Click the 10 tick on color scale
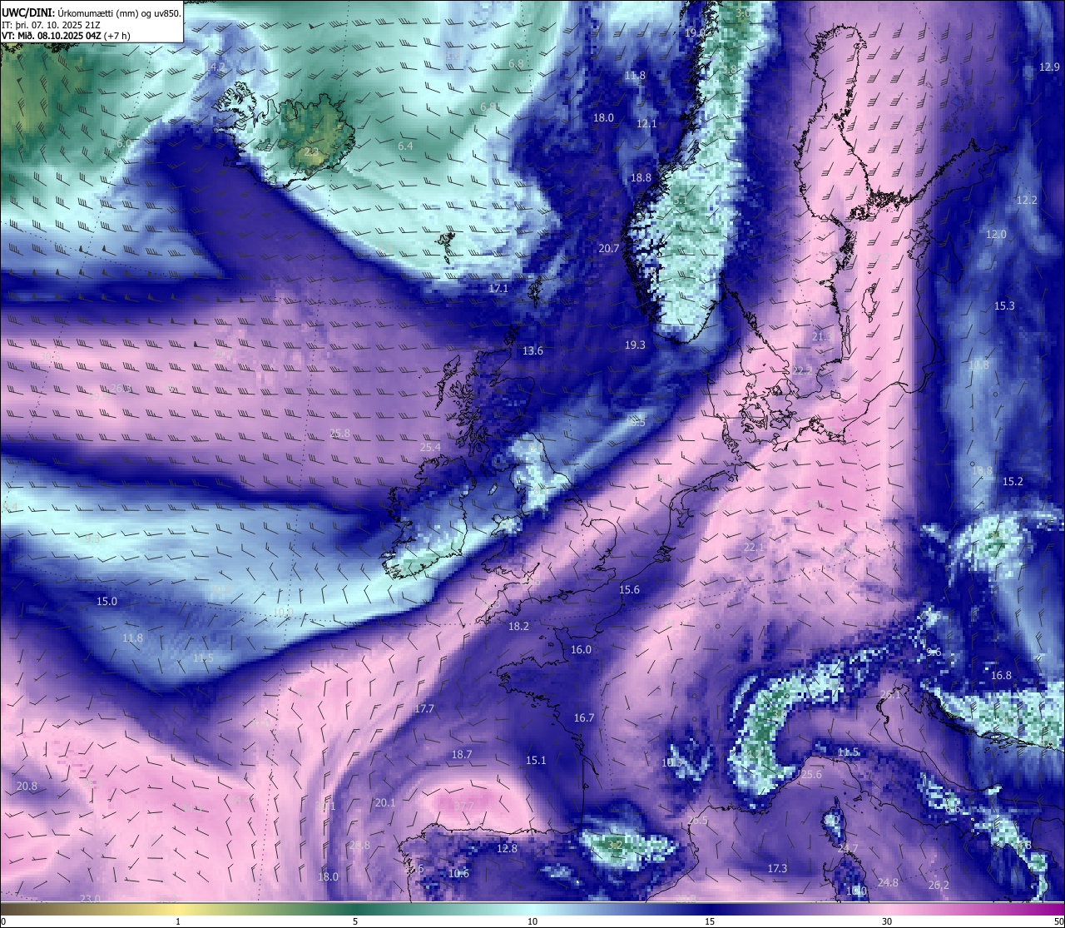Image resolution: width=1065 pixels, height=928 pixels. pos(532,921)
